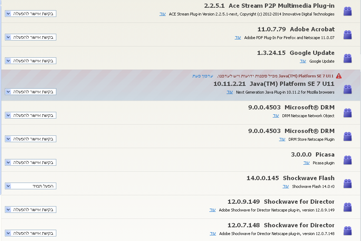Click 'Picasa plugin' description text
Screen dimensions: 361x241
323,163
